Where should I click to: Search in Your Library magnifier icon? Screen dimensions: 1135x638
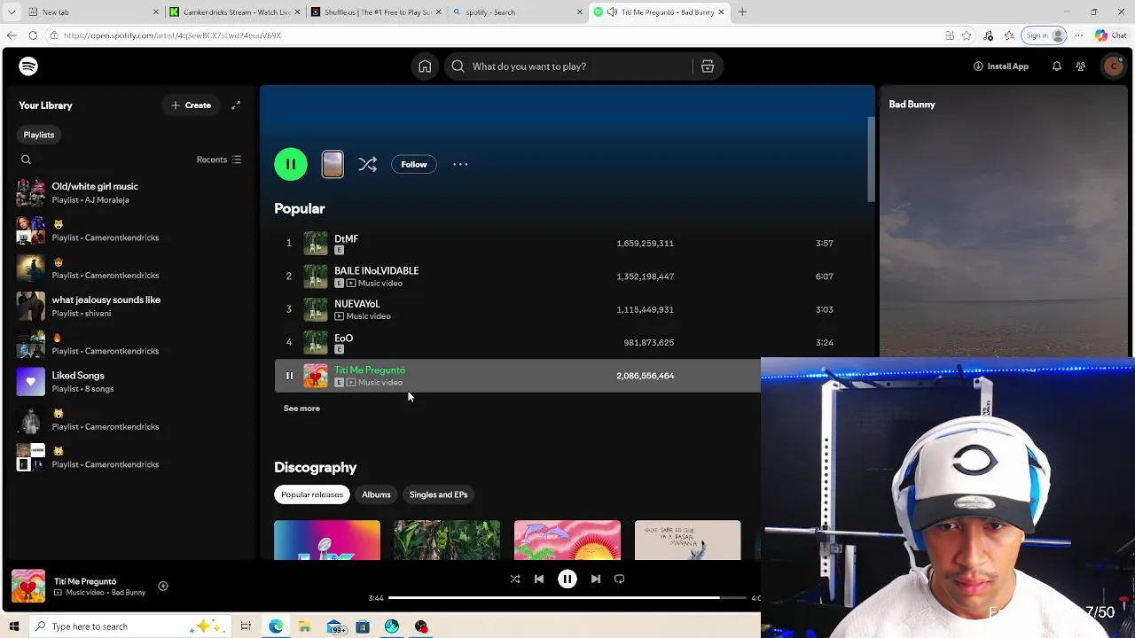point(26,159)
